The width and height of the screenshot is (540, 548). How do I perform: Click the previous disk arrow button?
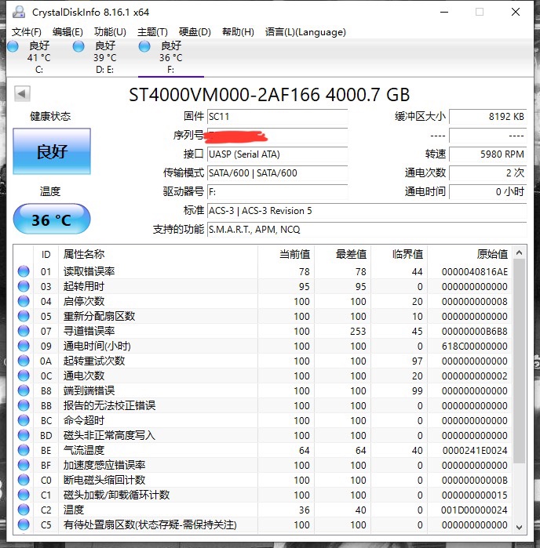pyautogui.click(x=22, y=93)
